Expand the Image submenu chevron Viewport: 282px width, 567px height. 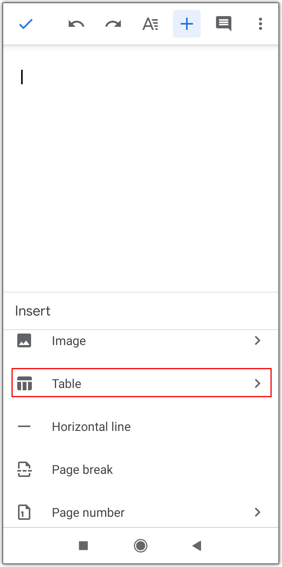258,340
